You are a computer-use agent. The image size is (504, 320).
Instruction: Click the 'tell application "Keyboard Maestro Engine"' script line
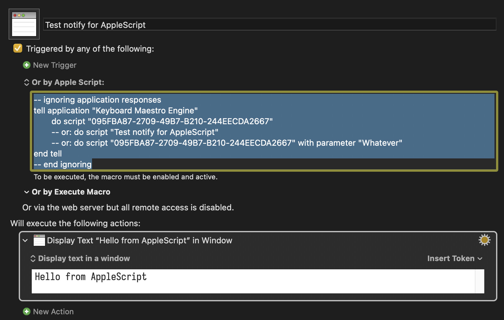click(x=116, y=111)
